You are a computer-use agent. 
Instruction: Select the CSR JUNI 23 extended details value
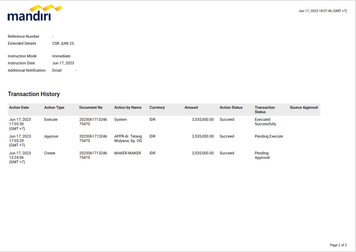pyautogui.click(x=63, y=43)
